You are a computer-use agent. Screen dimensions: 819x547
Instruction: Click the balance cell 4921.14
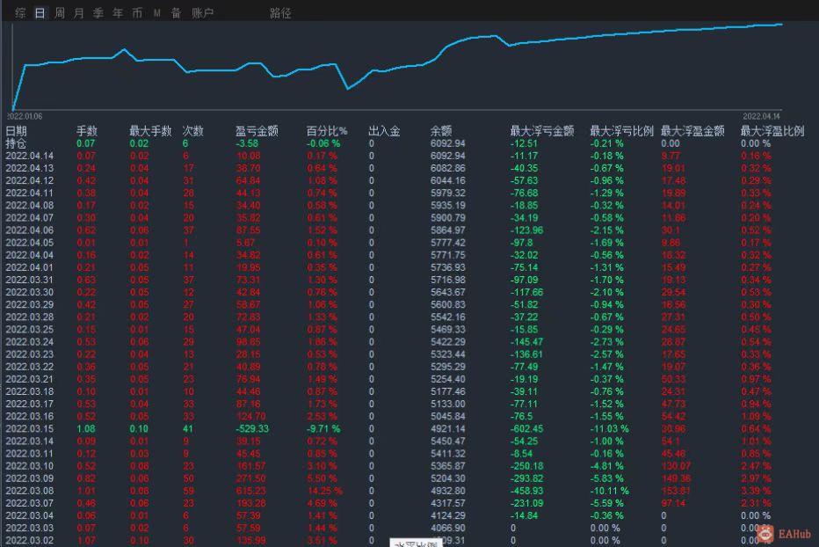tap(447, 429)
